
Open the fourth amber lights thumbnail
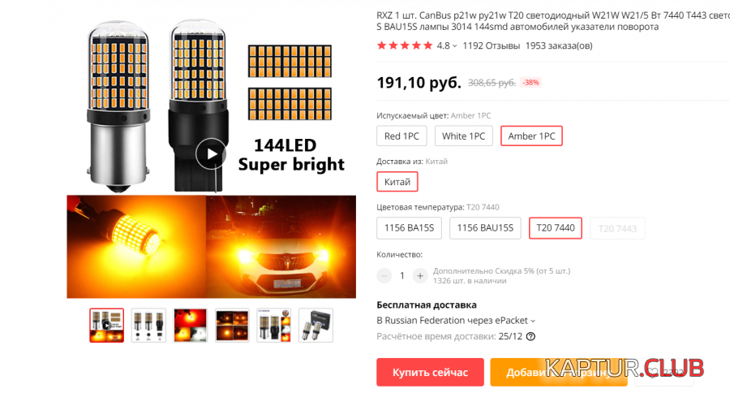click(x=232, y=326)
